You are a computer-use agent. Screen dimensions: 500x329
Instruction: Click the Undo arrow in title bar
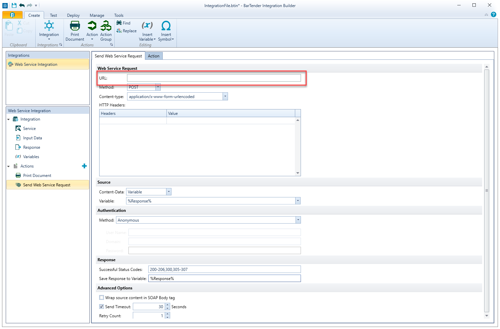[x=22, y=5]
